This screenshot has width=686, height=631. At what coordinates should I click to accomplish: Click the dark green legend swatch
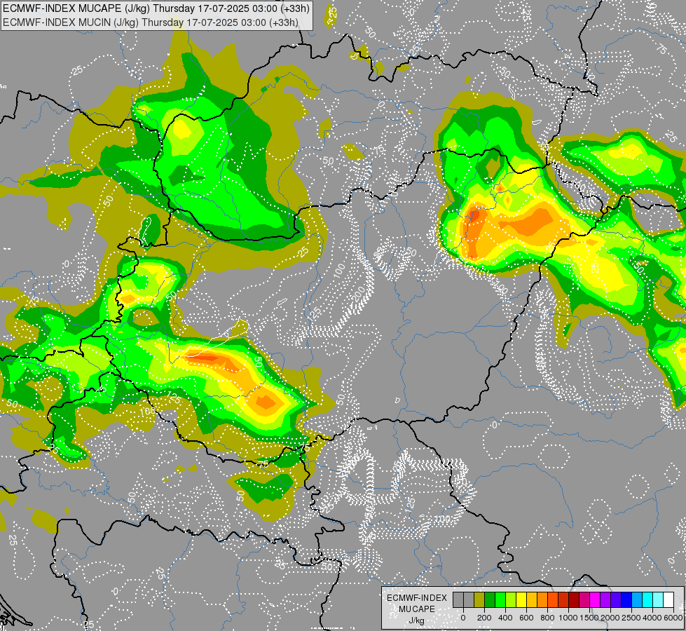(490, 599)
